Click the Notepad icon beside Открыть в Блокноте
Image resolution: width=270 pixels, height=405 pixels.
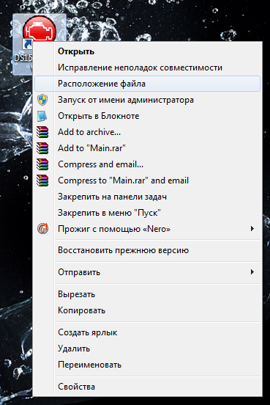pos(42,116)
